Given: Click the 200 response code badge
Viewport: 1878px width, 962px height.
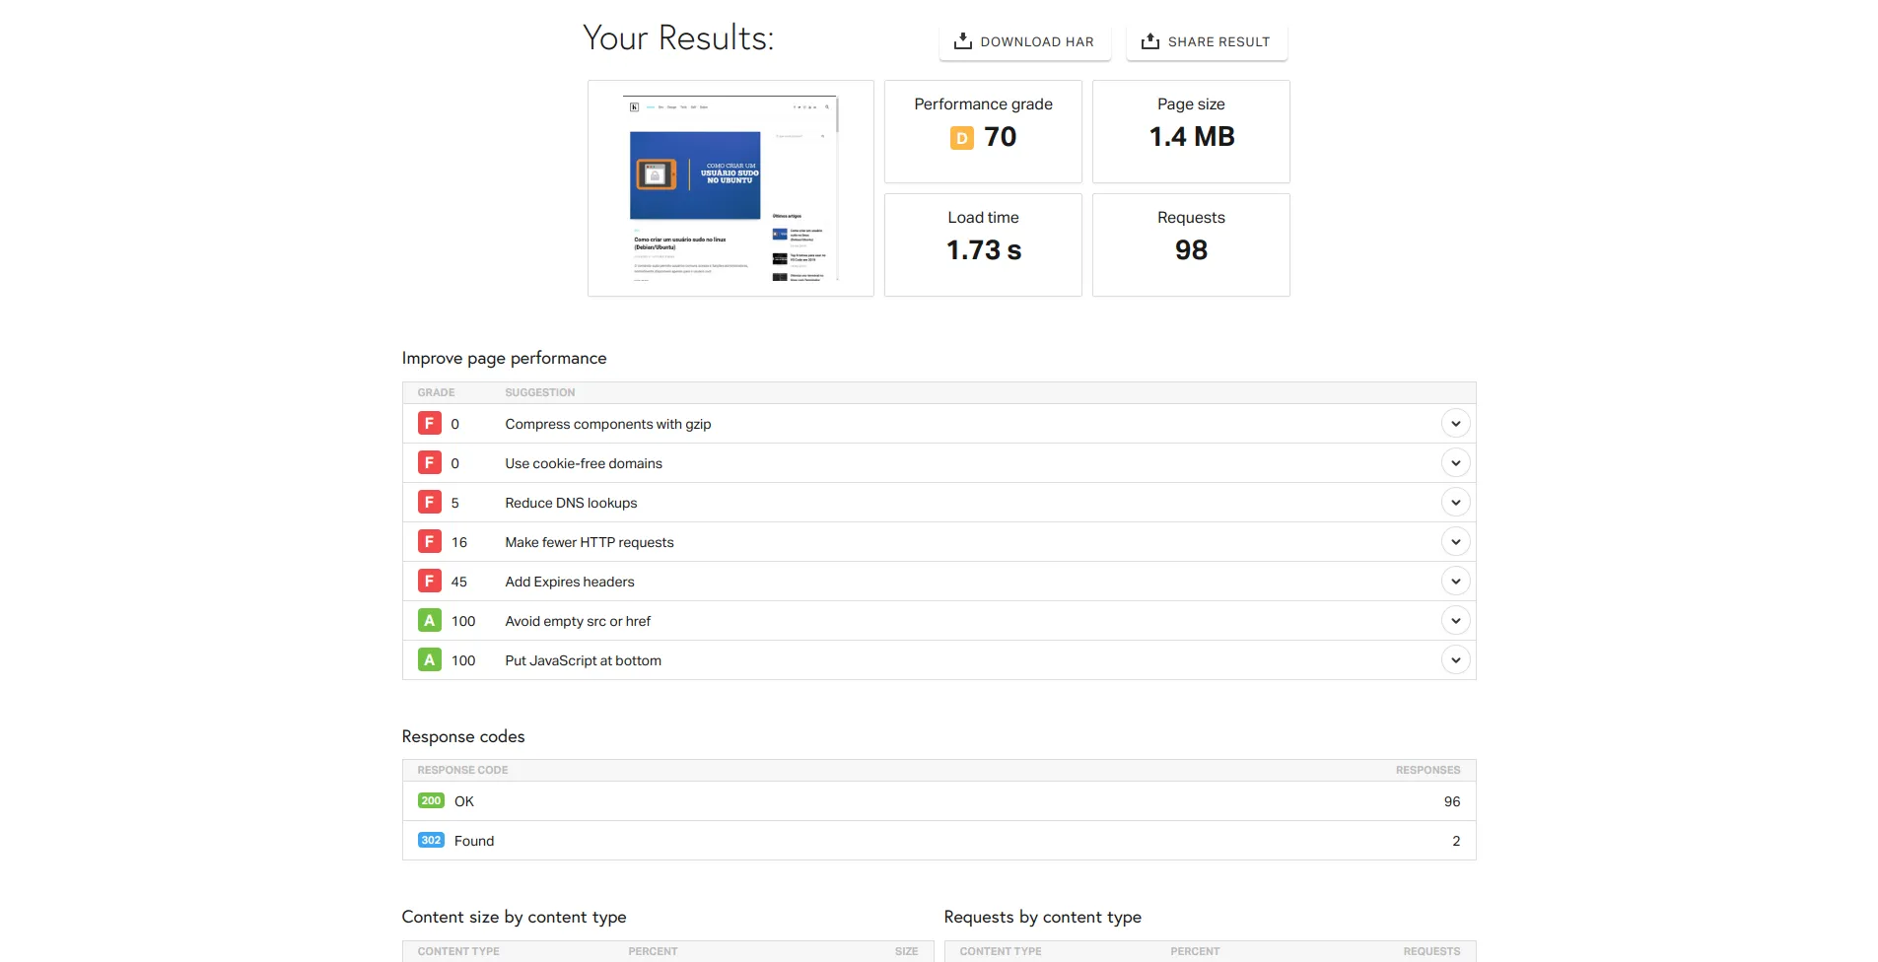Looking at the screenshot, I should 431,801.
